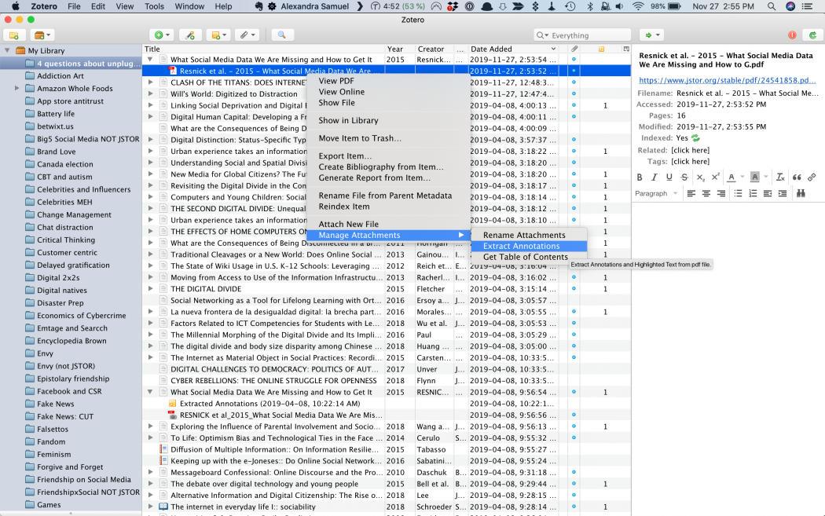Click Related [click here] field
The height and width of the screenshot is (516, 825).
pyautogui.click(x=691, y=151)
